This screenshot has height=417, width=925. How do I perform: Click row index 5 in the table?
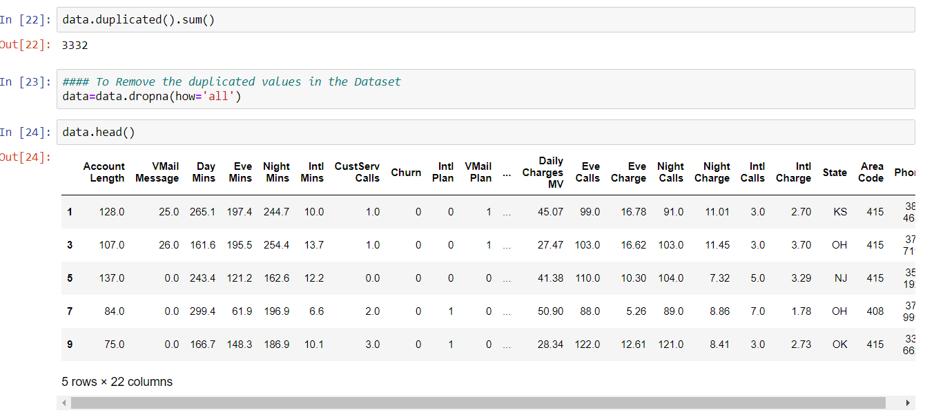point(70,278)
